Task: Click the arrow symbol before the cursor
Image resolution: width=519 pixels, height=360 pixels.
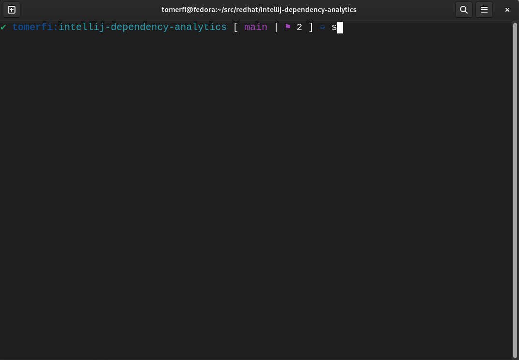Action: 322,27
